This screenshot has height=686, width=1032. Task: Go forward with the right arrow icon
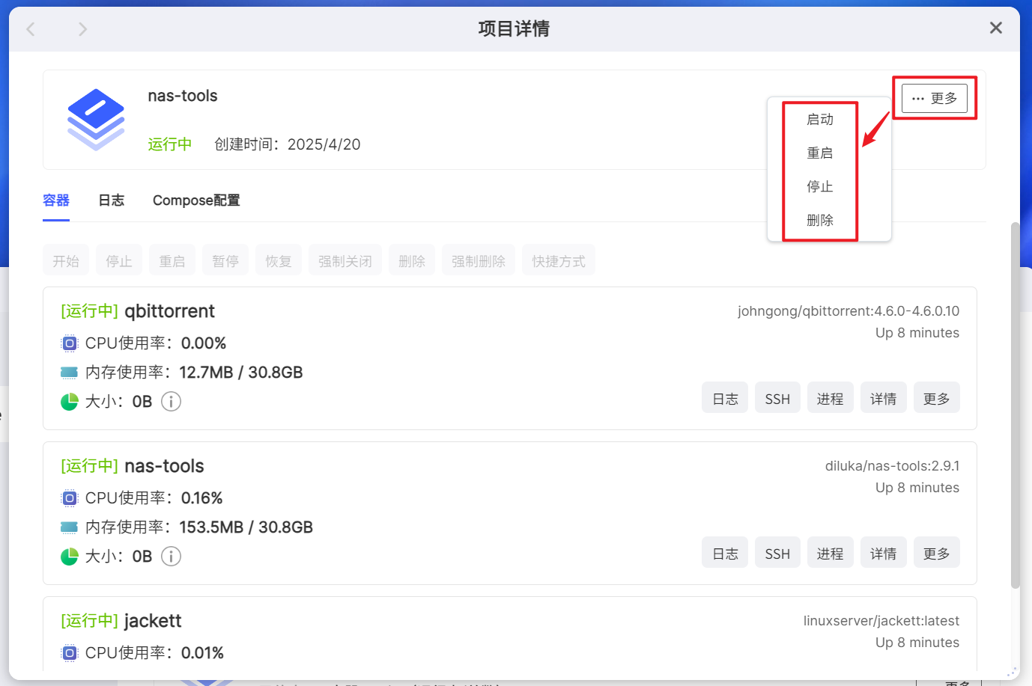(82, 29)
